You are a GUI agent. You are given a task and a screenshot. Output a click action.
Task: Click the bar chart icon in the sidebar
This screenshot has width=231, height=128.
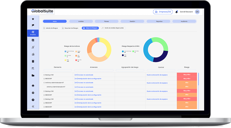tap(33, 54)
